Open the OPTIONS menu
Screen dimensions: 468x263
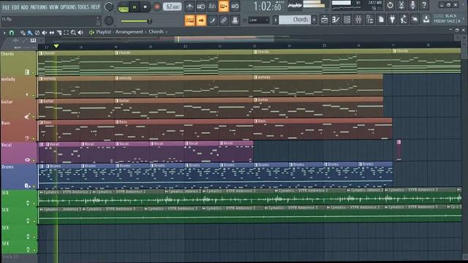point(68,7)
